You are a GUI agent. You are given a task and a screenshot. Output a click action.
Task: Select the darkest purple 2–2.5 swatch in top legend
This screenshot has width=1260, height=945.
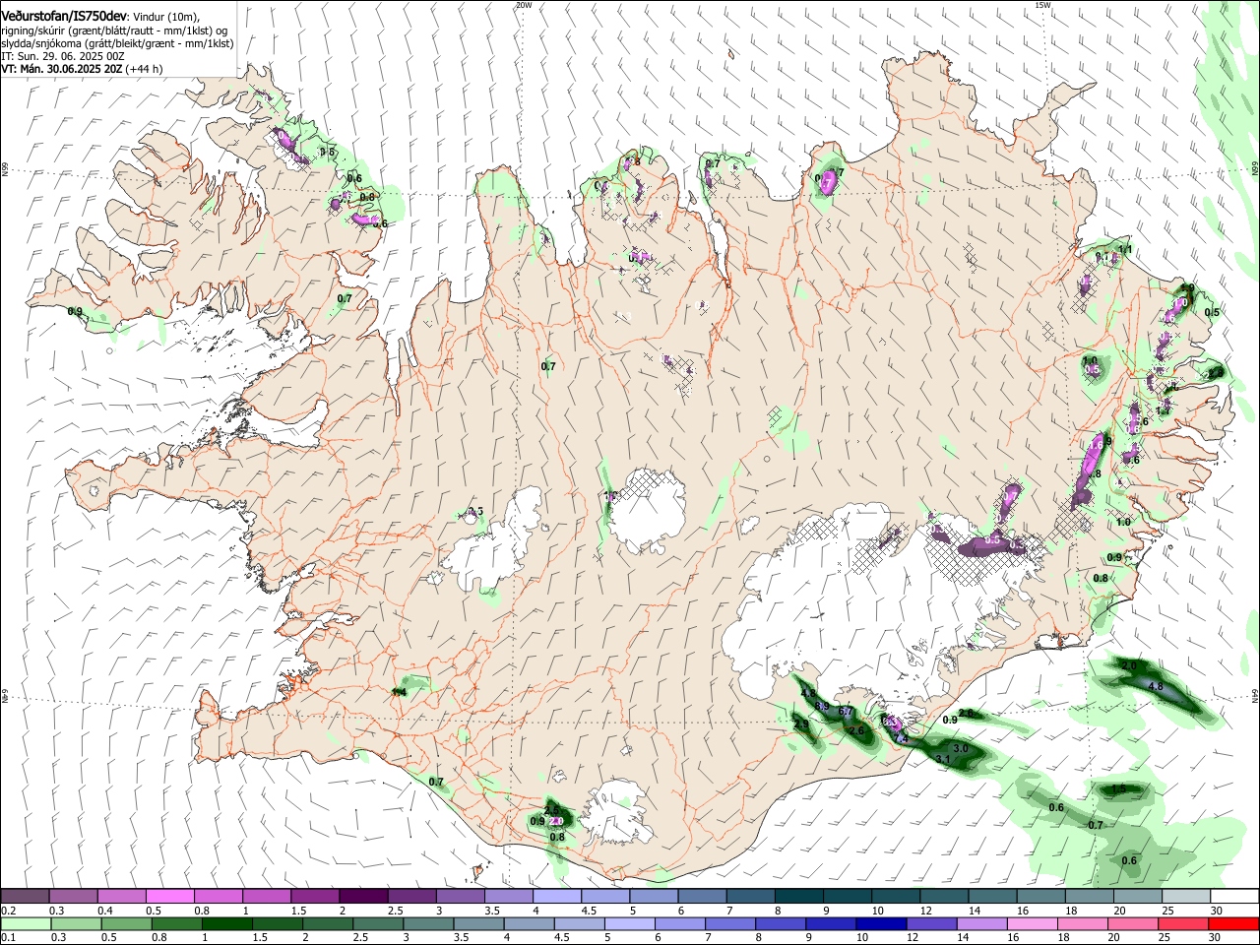click(x=362, y=897)
